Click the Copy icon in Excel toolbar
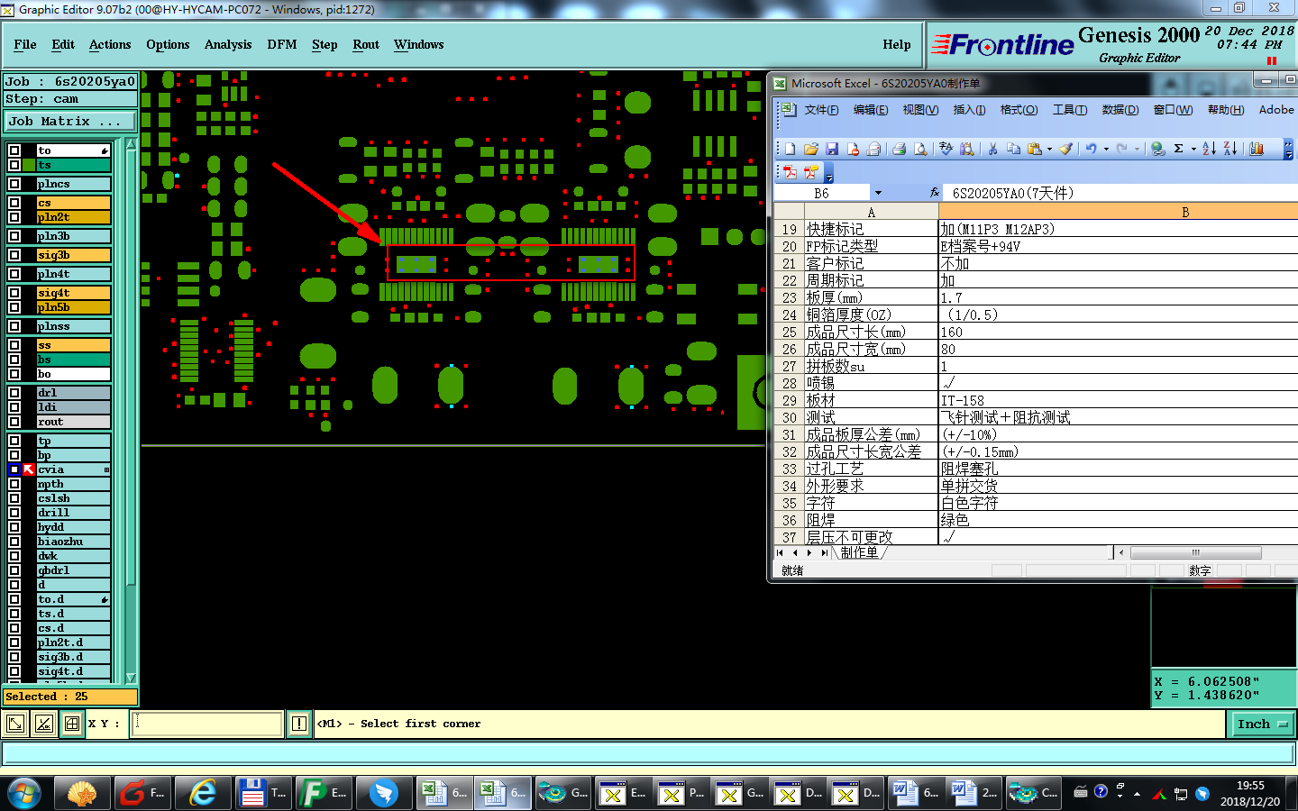The width and height of the screenshot is (1298, 811). 1014,149
